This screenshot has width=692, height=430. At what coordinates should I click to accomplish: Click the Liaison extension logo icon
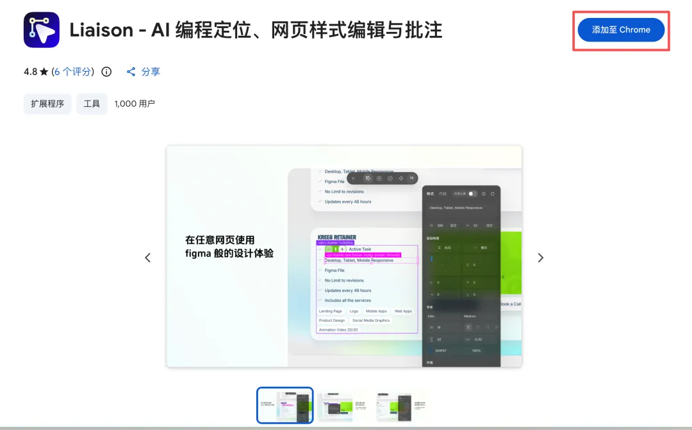click(42, 30)
